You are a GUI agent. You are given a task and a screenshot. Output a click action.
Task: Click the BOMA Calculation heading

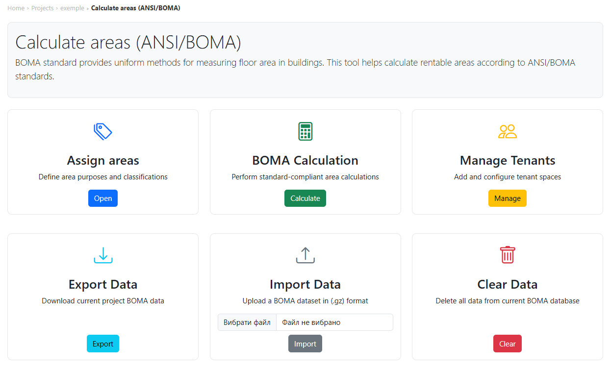pyautogui.click(x=305, y=161)
